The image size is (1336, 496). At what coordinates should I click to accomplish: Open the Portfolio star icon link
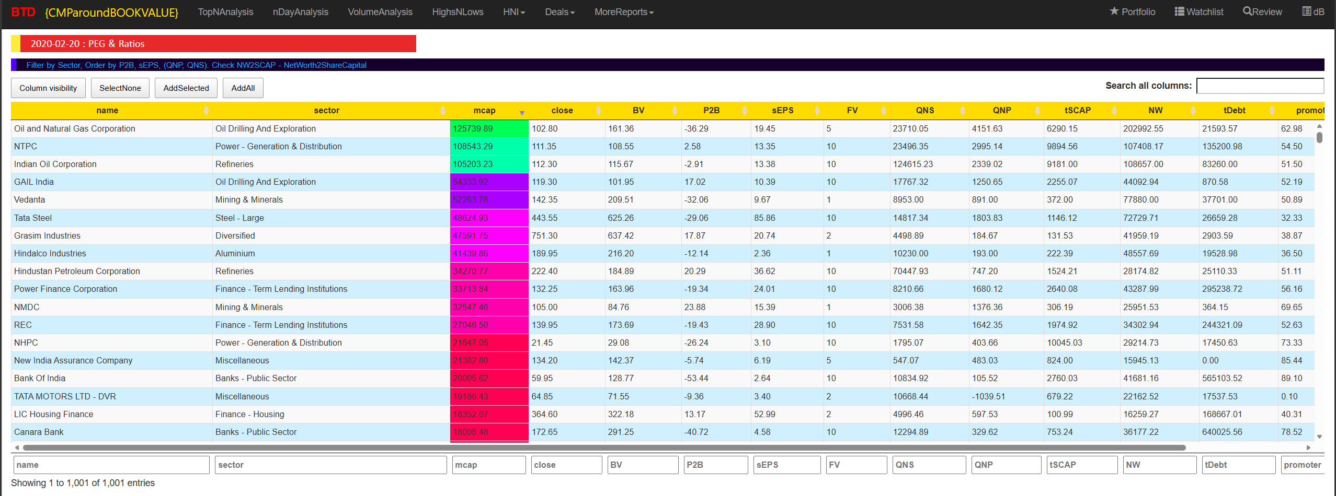pos(1132,11)
